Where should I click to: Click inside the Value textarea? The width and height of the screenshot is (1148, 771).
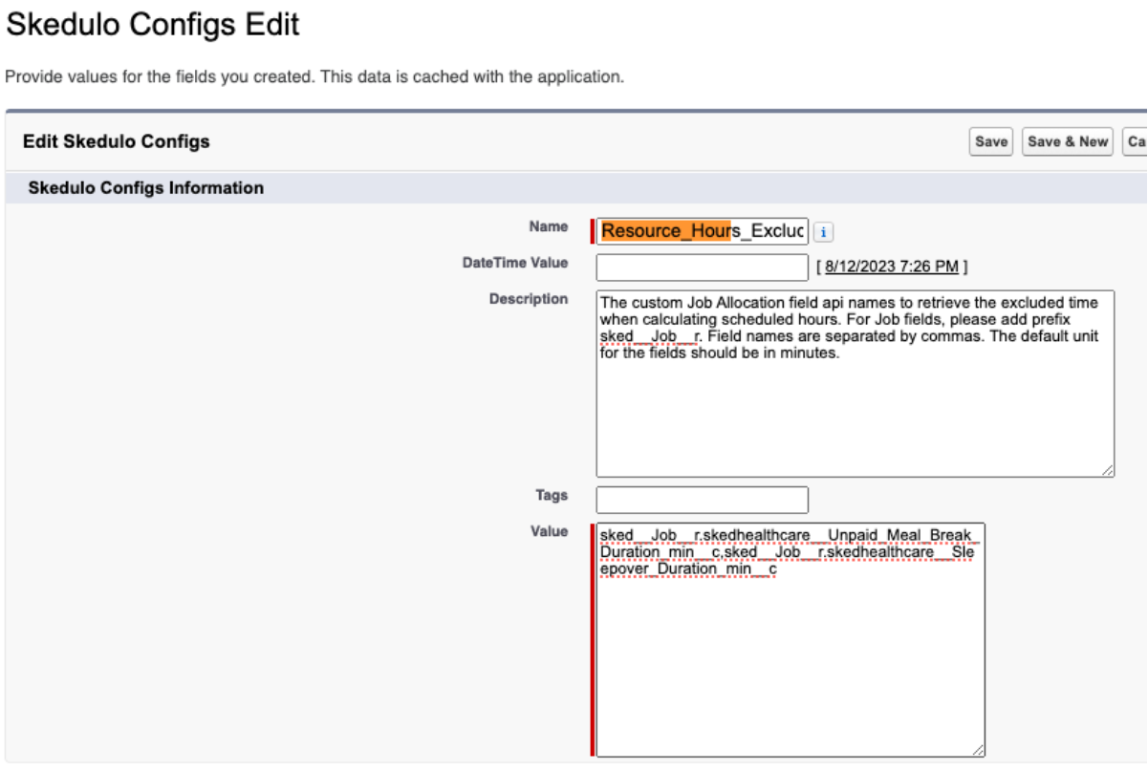point(790,659)
